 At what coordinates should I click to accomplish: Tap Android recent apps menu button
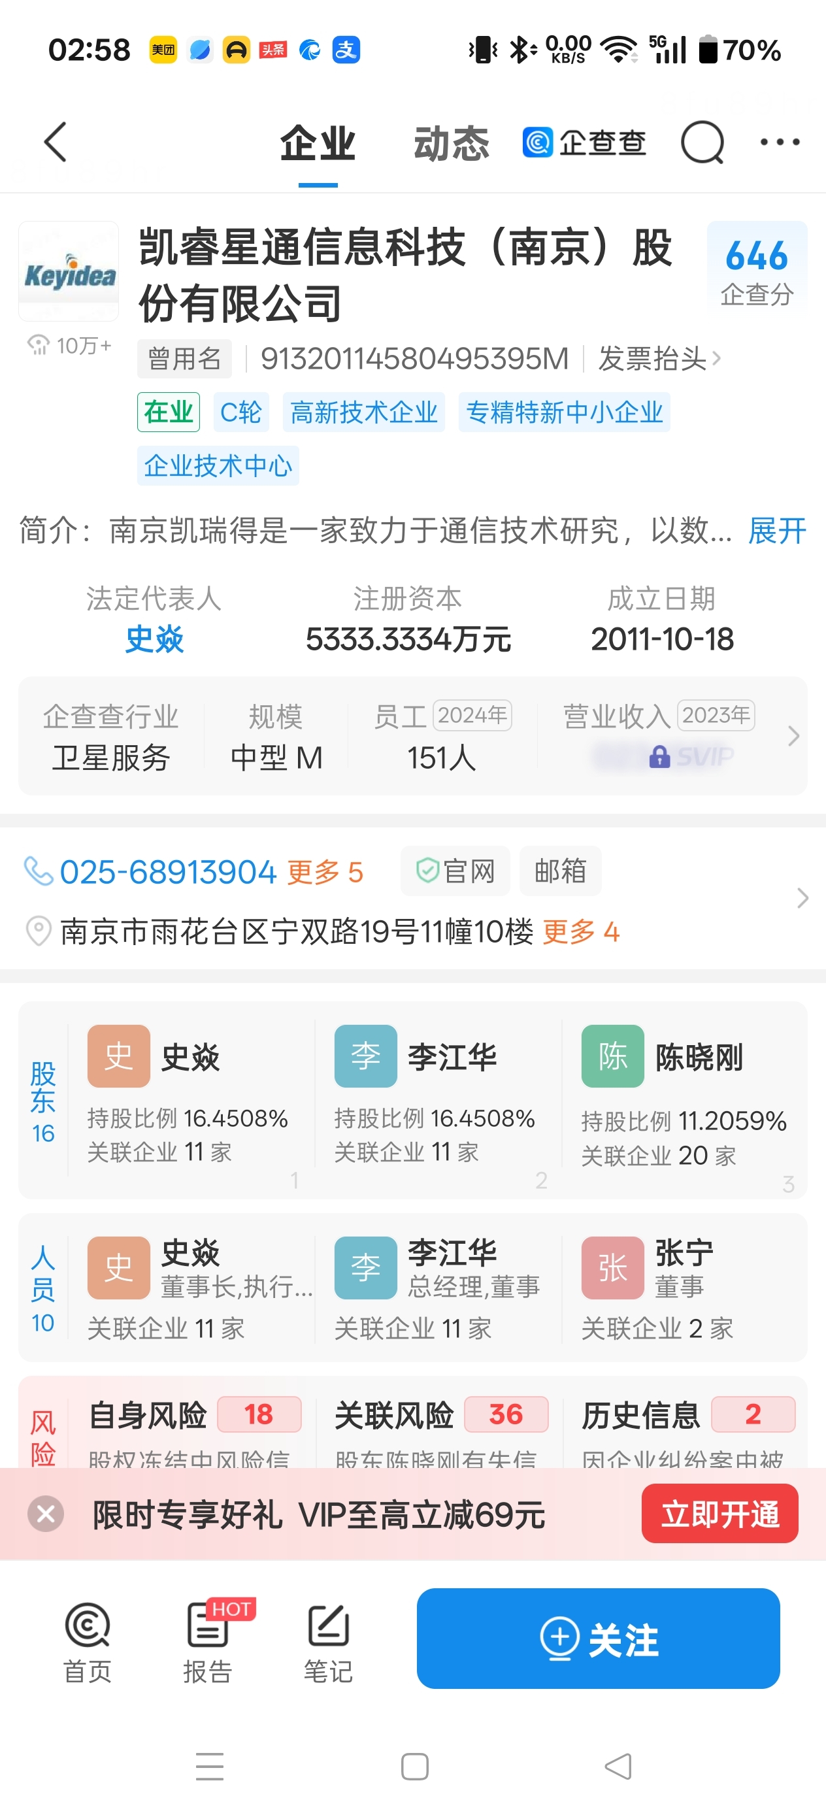pos(210,1766)
